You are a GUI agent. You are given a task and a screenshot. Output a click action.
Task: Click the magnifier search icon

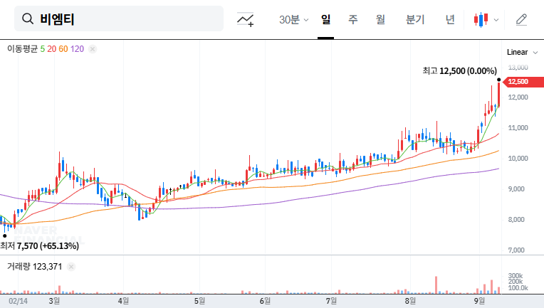[28, 19]
